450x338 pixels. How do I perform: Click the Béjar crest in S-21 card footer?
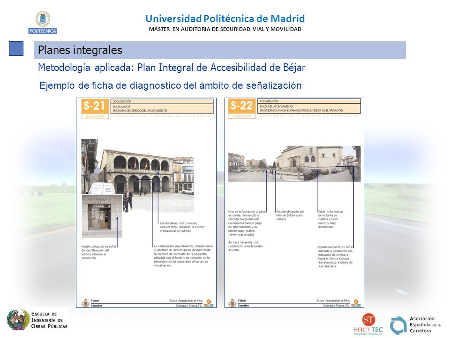point(85,303)
